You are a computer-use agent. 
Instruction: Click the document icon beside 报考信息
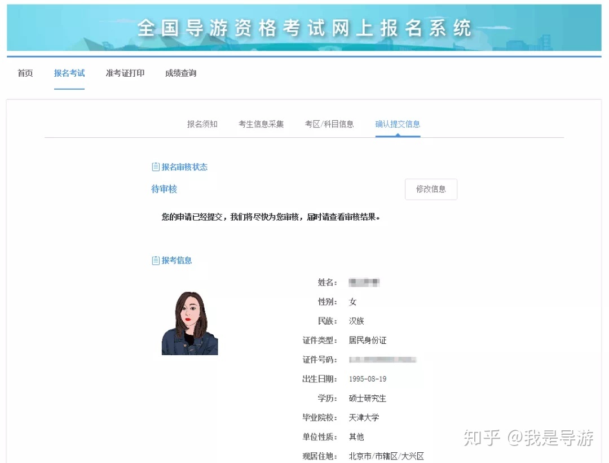pos(156,260)
